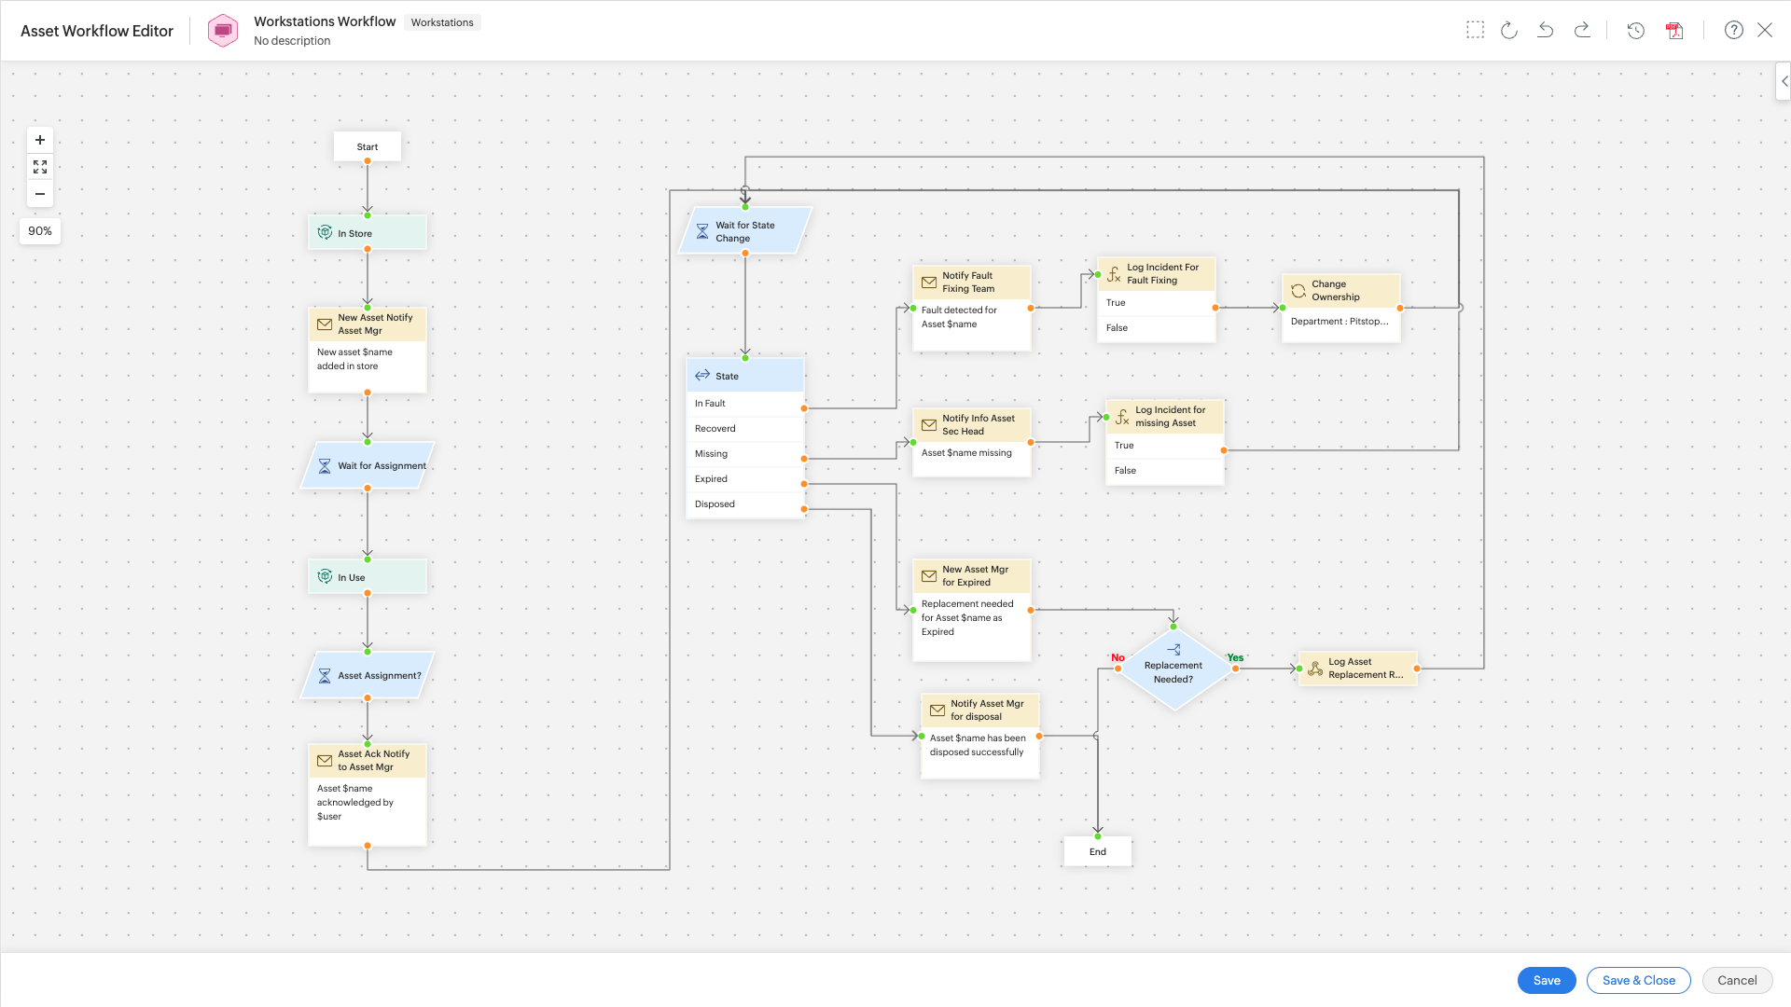Collapse the right side panel chevron
This screenshot has height=1007, width=1791.
pyautogui.click(x=1784, y=81)
